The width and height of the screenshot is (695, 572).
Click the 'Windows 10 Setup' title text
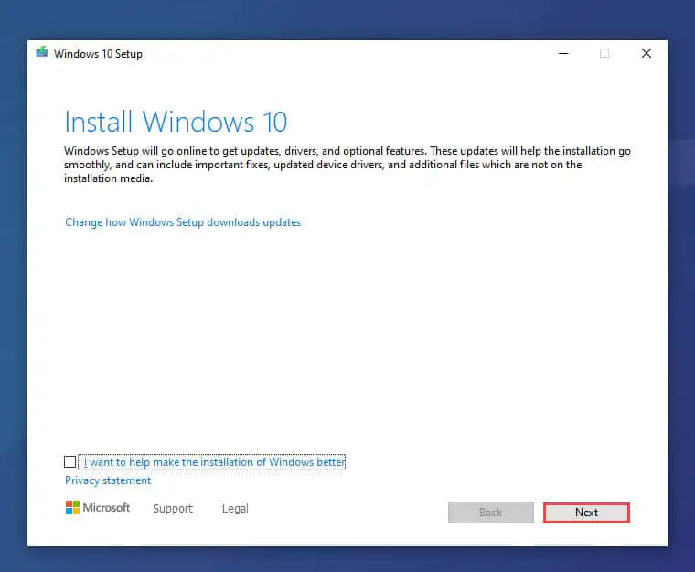pos(98,54)
